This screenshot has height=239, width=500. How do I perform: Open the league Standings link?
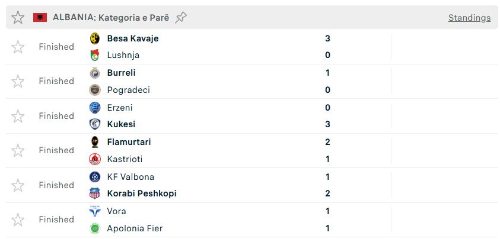pos(469,18)
